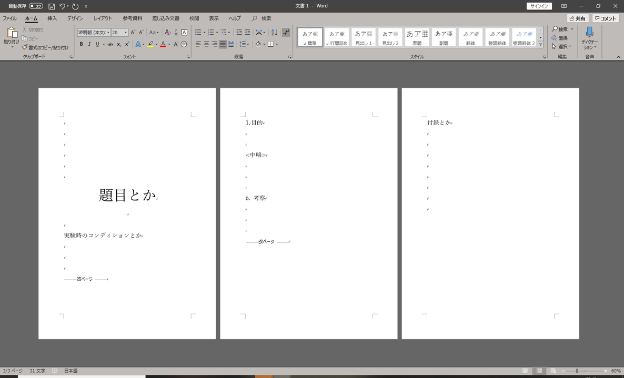Increase font size with the grow font icon
The image size is (624, 378).
click(133, 33)
